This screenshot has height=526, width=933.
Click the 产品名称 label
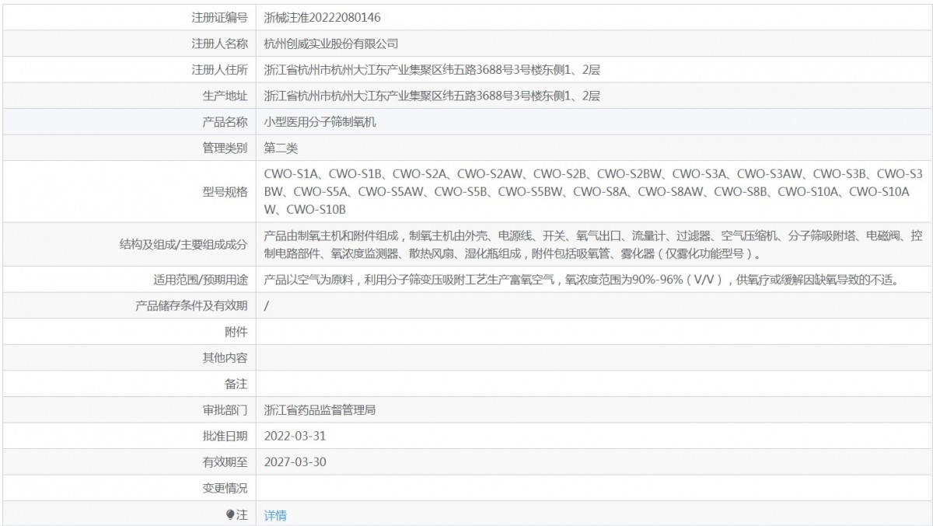[x=225, y=122]
